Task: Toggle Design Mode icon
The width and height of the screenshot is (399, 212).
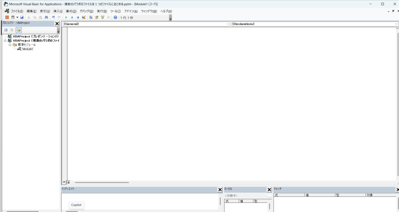Action: tap(84, 18)
